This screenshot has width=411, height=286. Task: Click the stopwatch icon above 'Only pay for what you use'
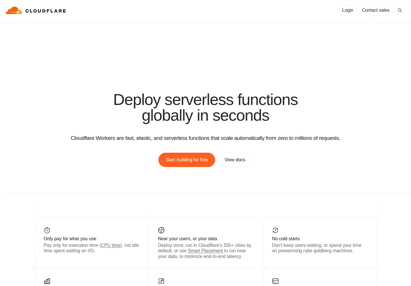tap(47, 230)
